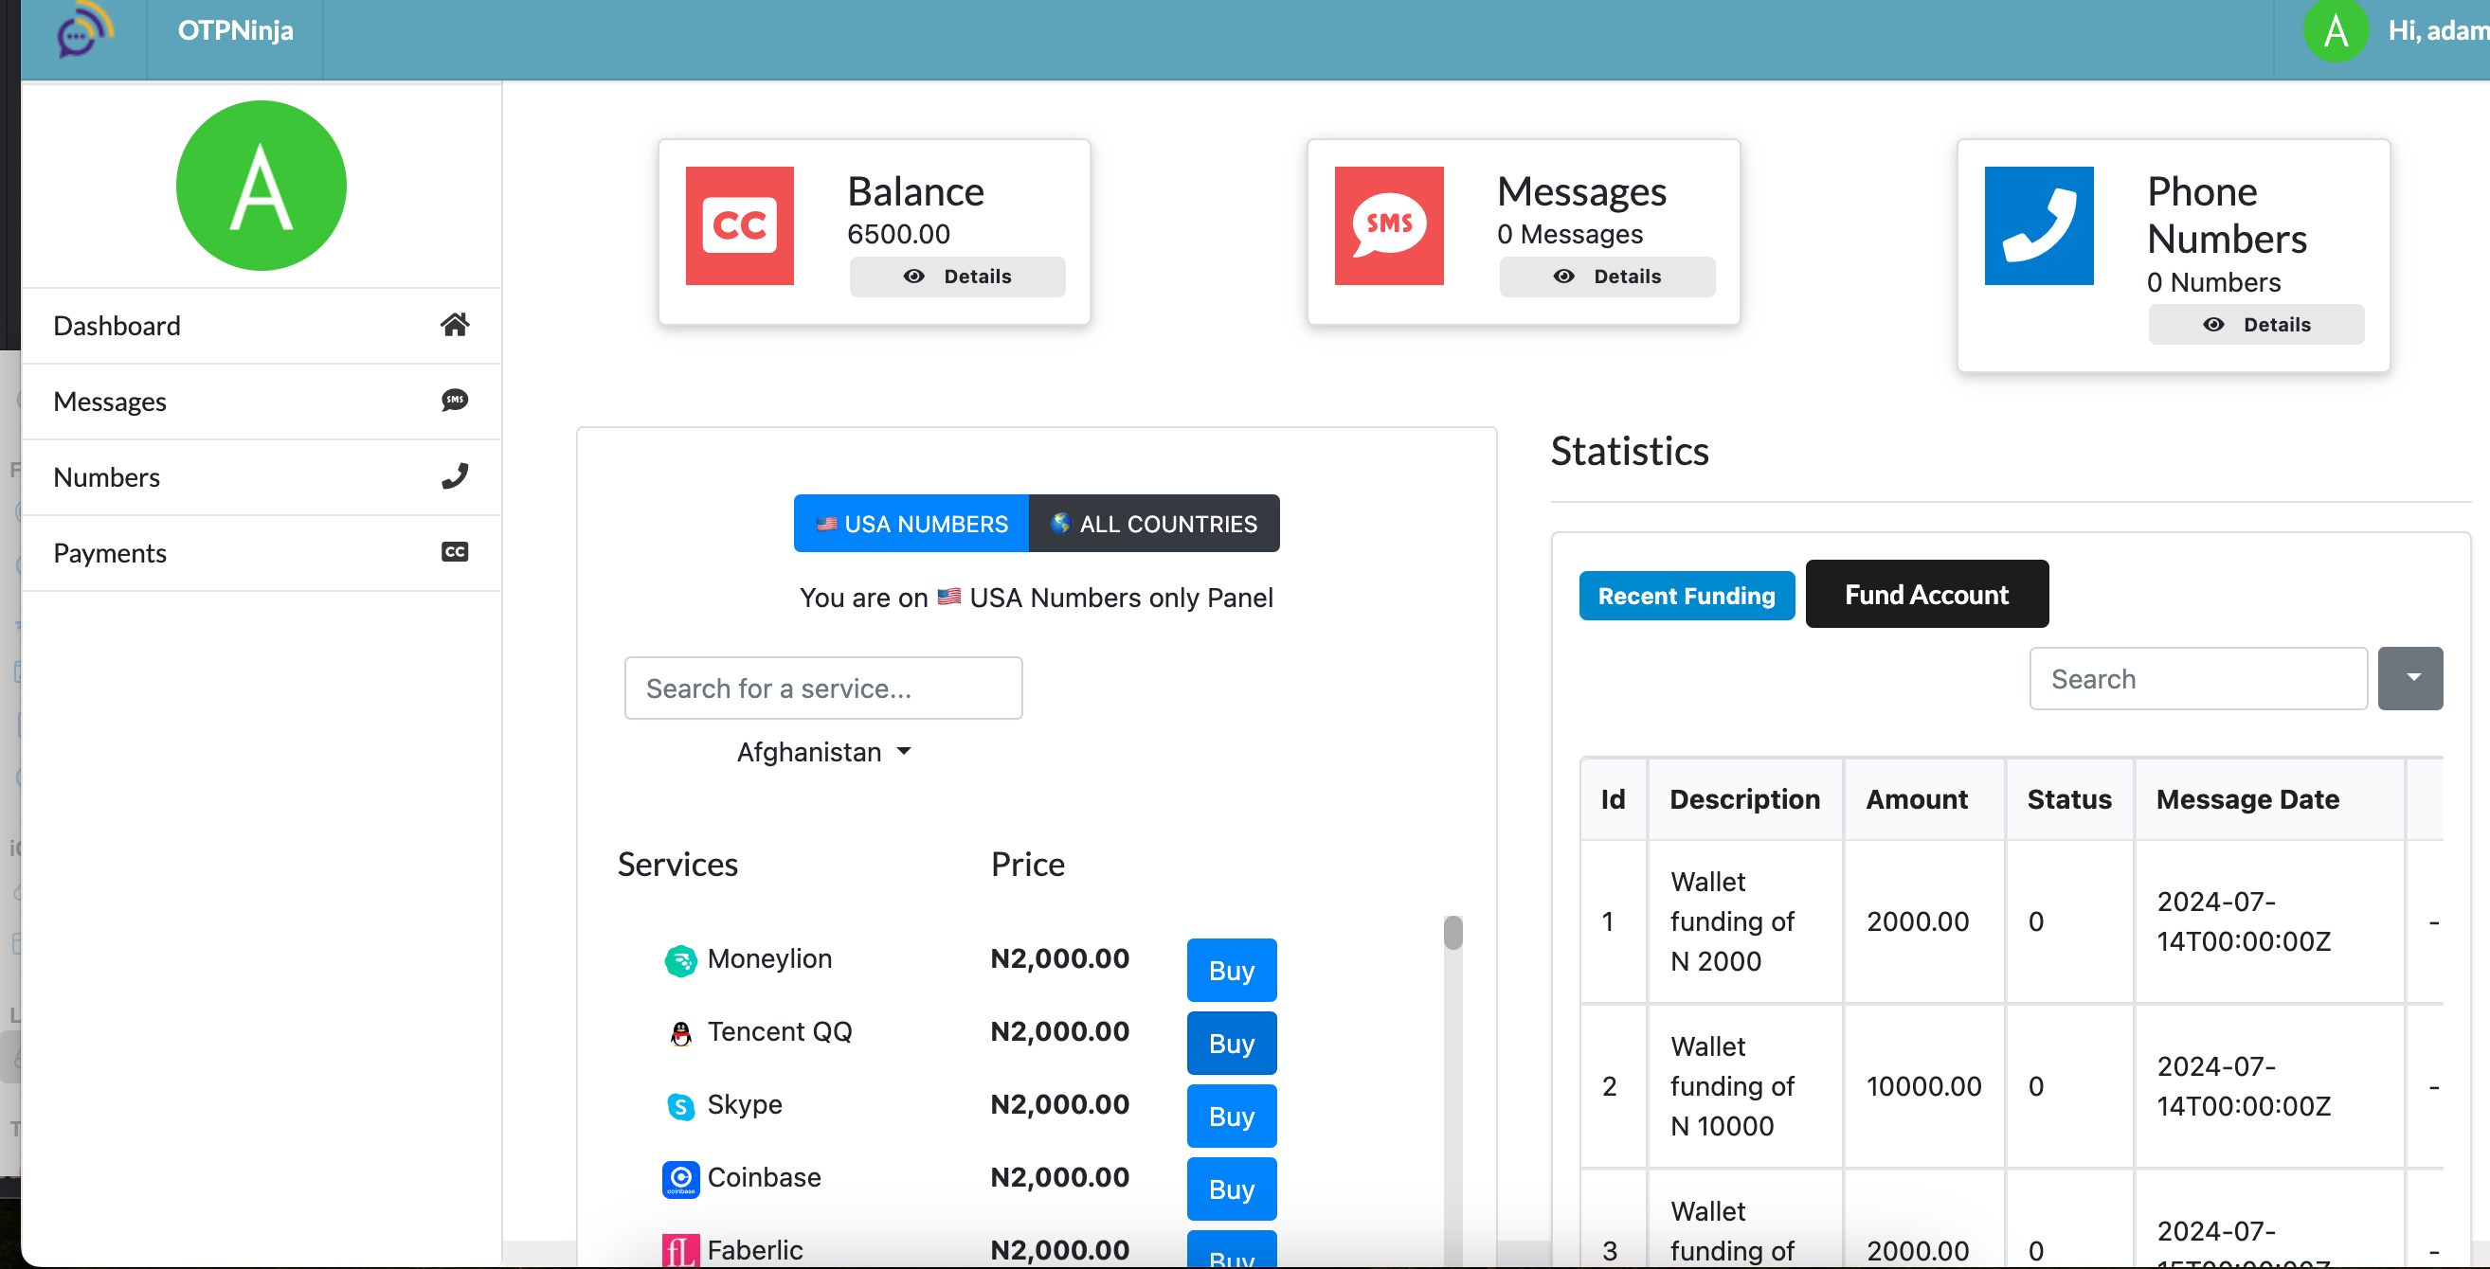
Task: Open the Dashboard sidebar item
Action: [261, 326]
